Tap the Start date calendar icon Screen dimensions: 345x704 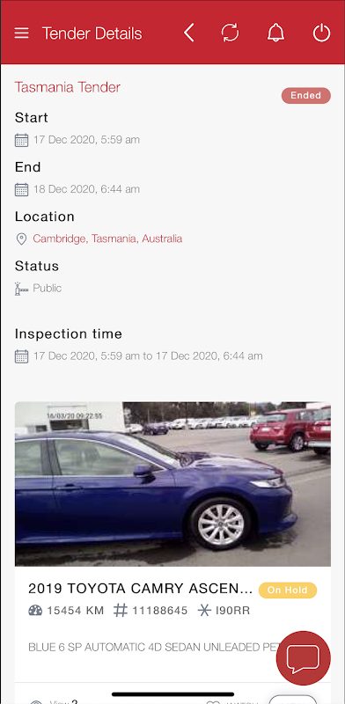pyautogui.click(x=21, y=140)
